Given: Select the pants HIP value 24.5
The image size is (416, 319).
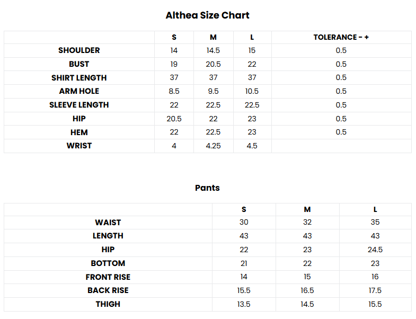Looking at the screenshot, I should tap(375, 250).
